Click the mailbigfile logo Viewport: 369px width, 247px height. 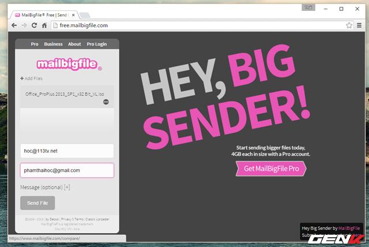coord(69,63)
